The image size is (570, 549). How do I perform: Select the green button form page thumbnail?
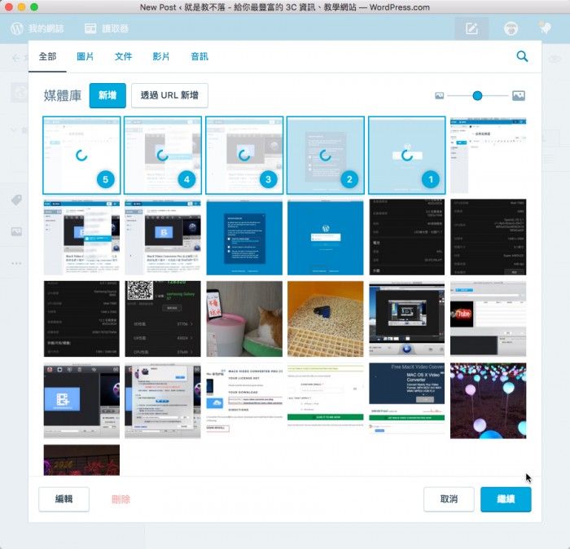(326, 401)
